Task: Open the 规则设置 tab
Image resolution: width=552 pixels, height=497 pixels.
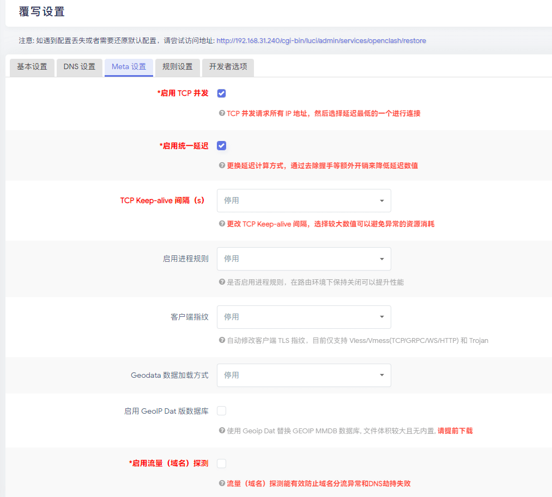Action: [x=178, y=67]
